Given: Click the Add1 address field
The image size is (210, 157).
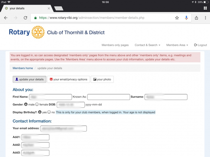Looking at the screenshot, I should coord(35,137).
